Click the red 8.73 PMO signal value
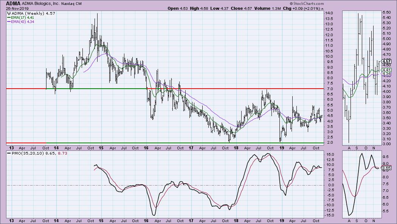Image resolution: width=397 pixels, height=224 pixels. 62,153
